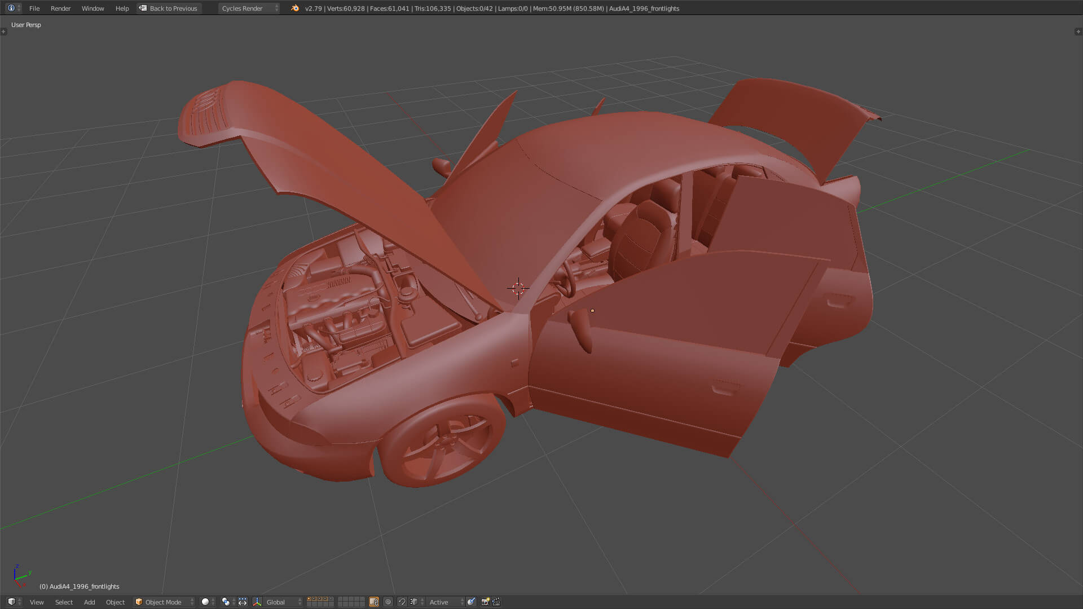The height and width of the screenshot is (609, 1083).
Task: Toggle lock camera and layers to scene
Action: pyautogui.click(x=373, y=602)
